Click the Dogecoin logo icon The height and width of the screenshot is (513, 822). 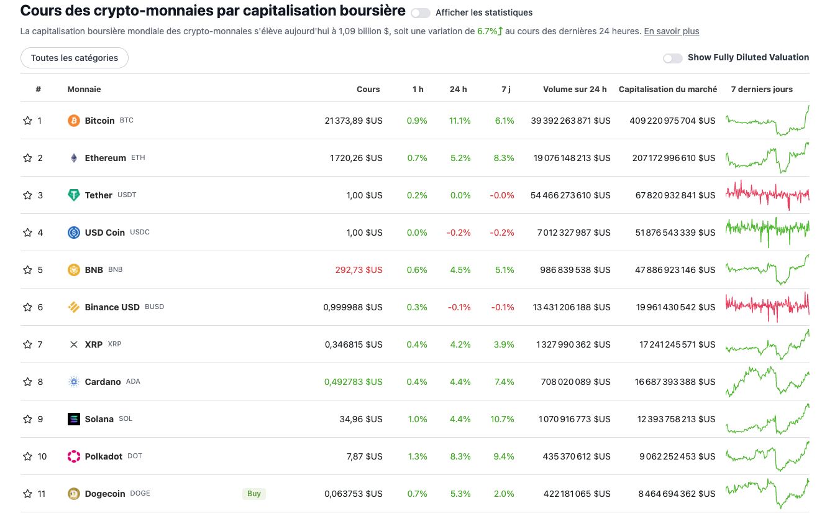pyautogui.click(x=74, y=494)
